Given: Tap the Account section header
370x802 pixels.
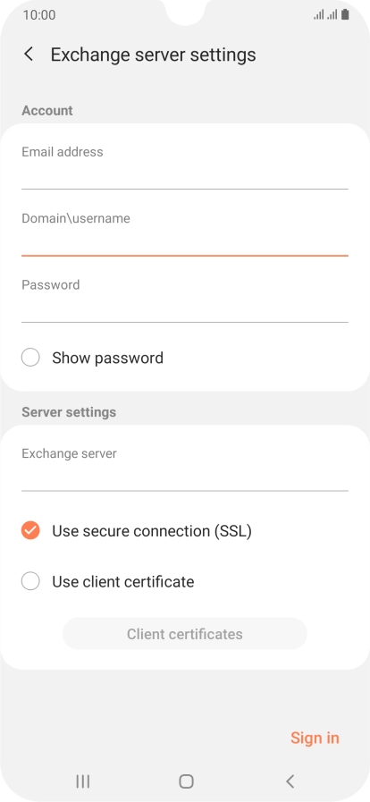Looking at the screenshot, I should pyautogui.click(x=47, y=111).
